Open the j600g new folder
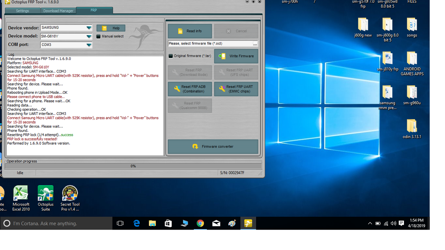The image size is (445, 250). (363, 27)
